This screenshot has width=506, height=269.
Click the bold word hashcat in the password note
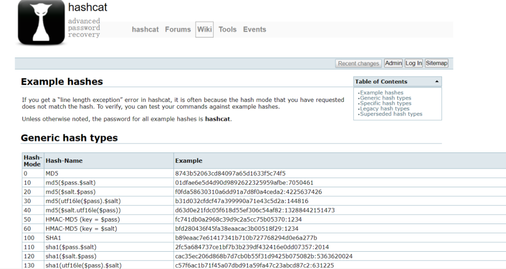click(x=217, y=119)
